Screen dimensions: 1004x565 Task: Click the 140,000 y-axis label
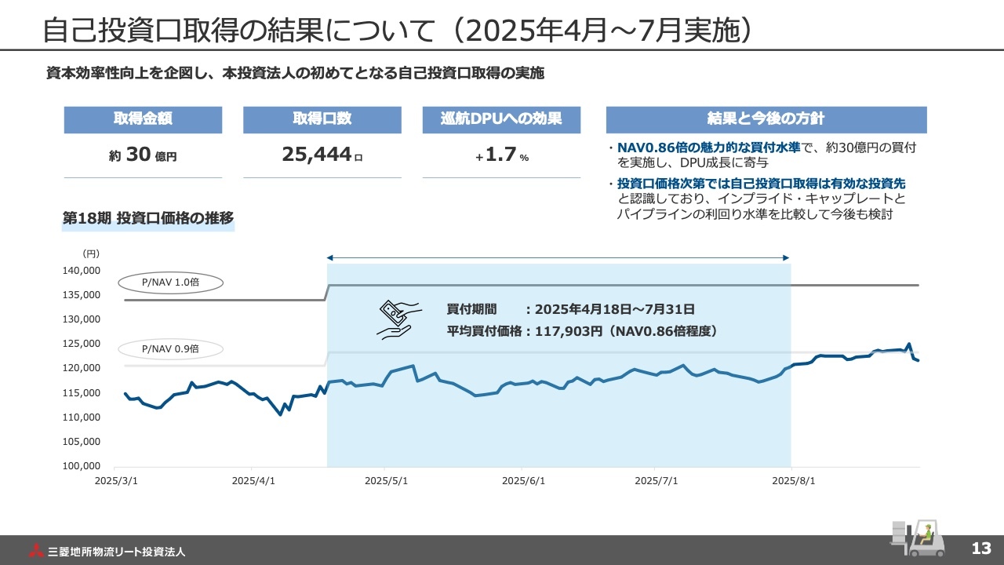[x=80, y=271]
